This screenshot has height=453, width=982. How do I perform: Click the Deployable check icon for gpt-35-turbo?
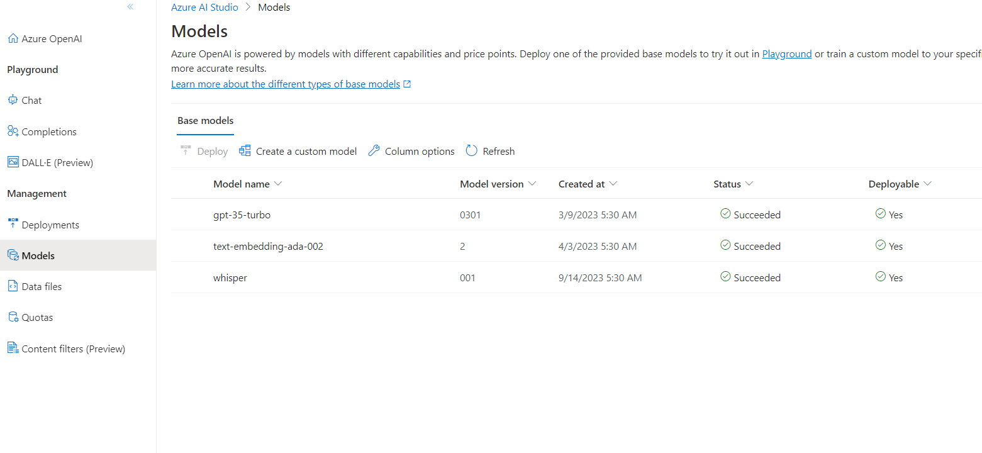coord(881,214)
